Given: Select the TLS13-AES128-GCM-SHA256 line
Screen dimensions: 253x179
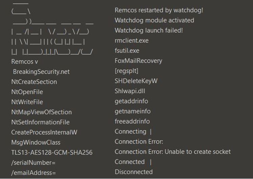Looking at the screenshot, I should [x=52, y=153].
